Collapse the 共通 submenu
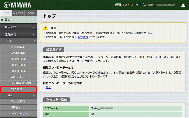 click(x=19, y=41)
